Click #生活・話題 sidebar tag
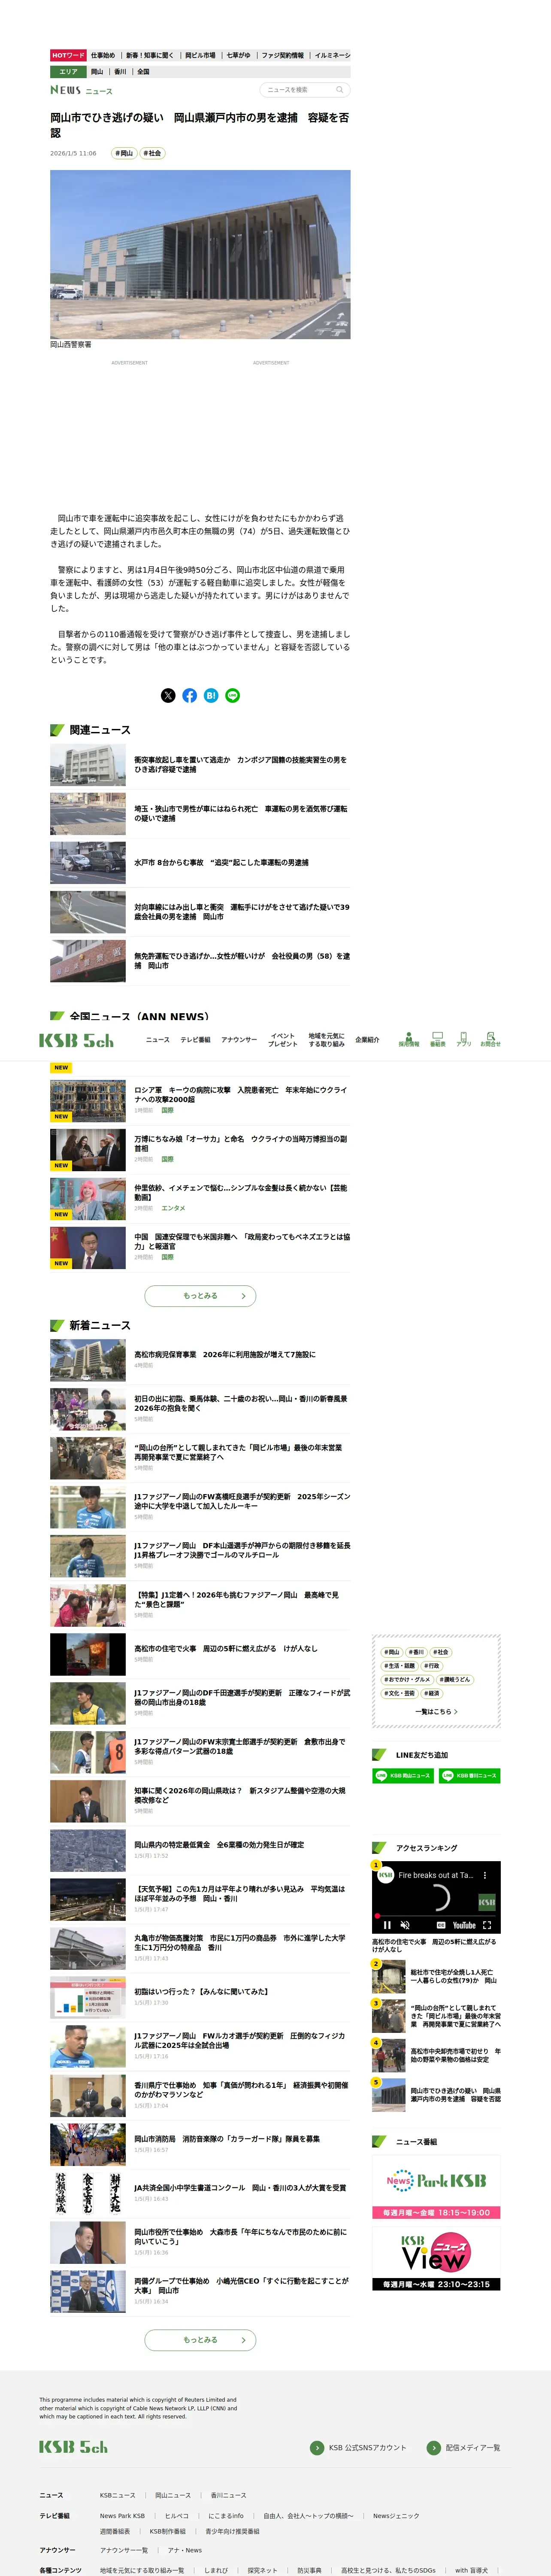 point(399,1666)
